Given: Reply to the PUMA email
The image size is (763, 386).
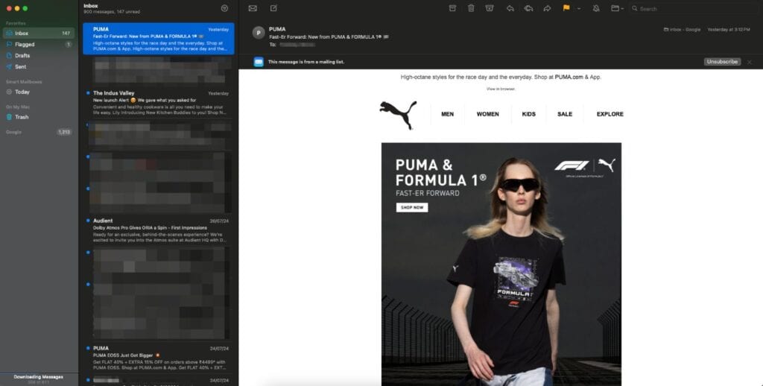Looking at the screenshot, I should point(510,8).
